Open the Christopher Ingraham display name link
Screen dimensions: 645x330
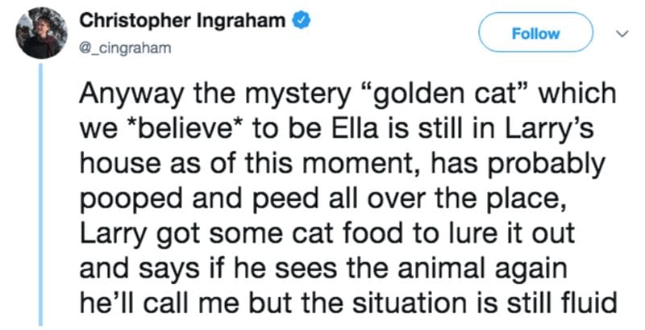(182, 20)
